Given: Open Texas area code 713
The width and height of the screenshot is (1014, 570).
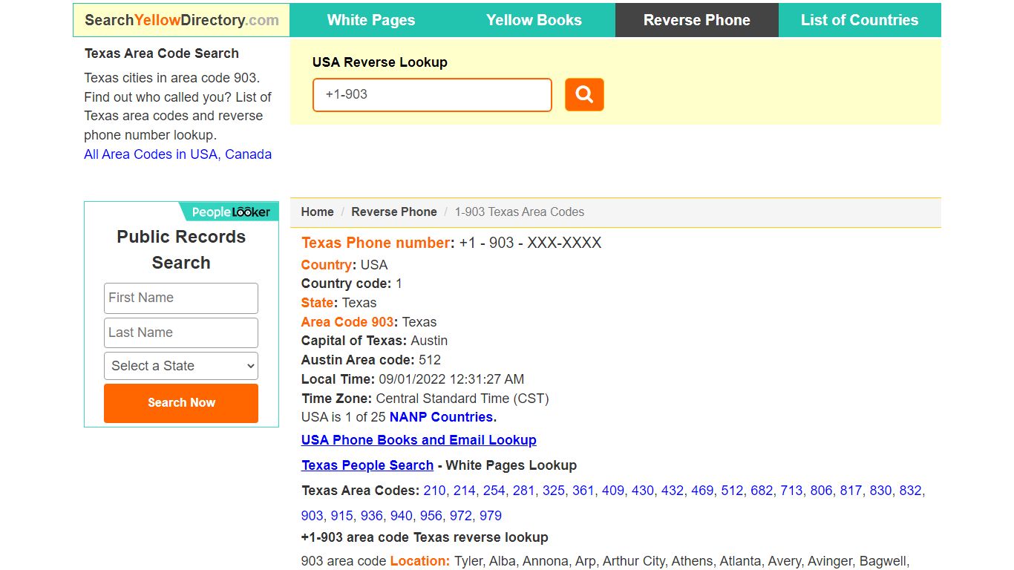Looking at the screenshot, I should point(791,491).
